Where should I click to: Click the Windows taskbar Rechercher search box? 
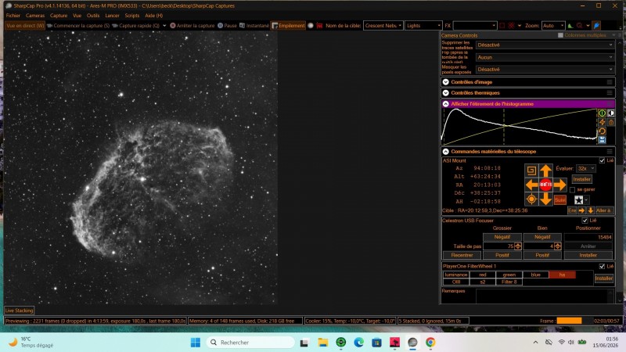click(x=250, y=343)
